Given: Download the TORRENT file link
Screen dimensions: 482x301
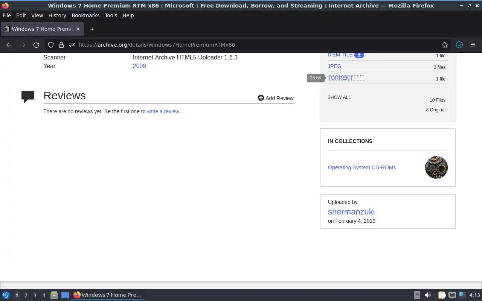Looking at the screenshot, I should click(x=340, y=78).
